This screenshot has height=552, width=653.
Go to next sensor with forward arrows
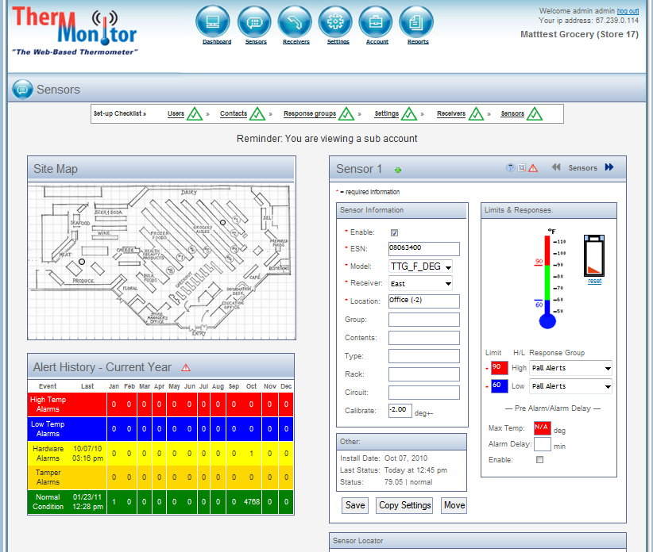[x=609, y=167]
